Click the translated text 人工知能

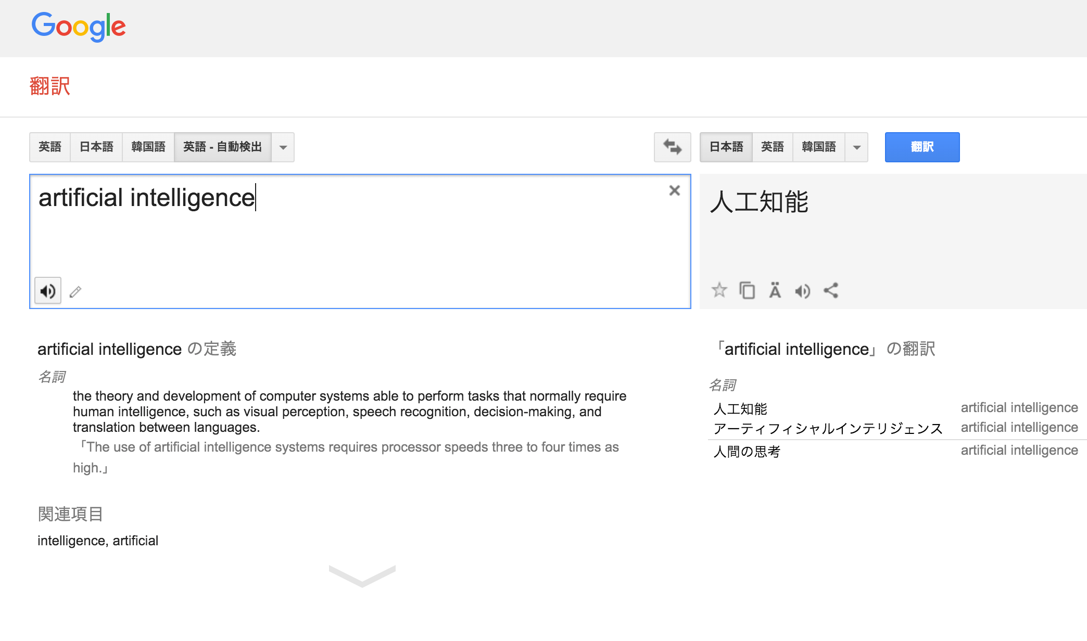pos(759,202)
